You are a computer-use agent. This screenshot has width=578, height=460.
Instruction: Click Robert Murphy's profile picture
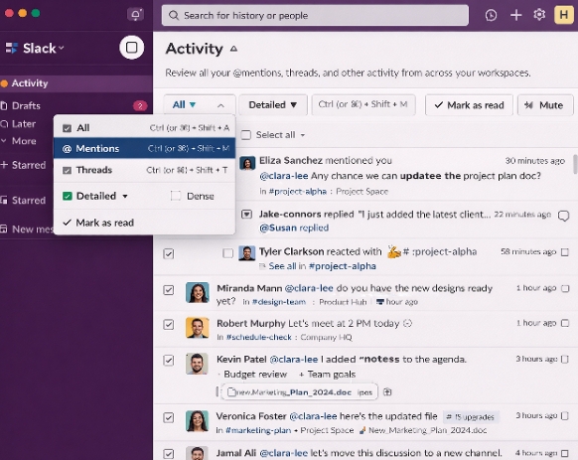(x=198, y=328)
